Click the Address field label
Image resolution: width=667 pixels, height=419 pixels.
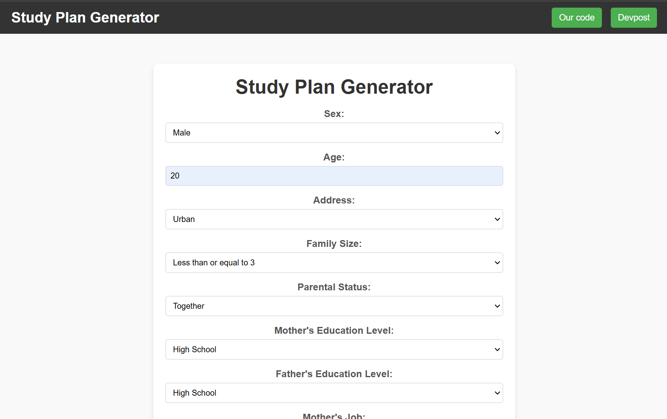point(334,200)
